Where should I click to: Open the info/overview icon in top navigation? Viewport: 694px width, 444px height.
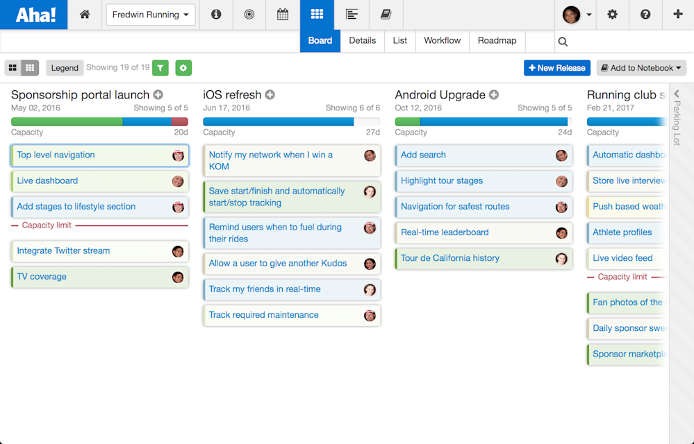click(215, 15)
